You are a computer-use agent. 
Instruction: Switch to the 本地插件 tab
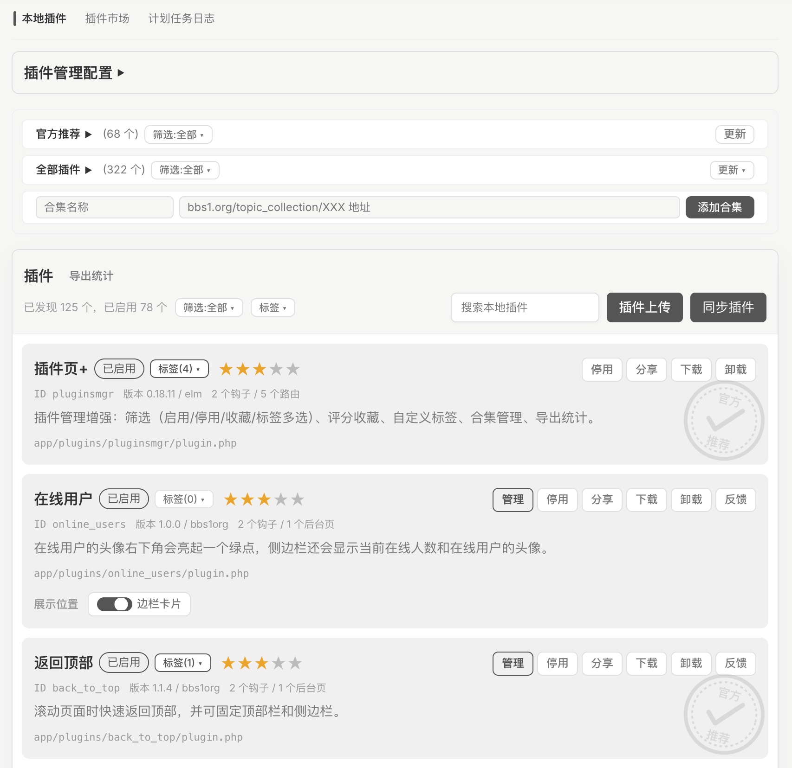click(44, 19)
